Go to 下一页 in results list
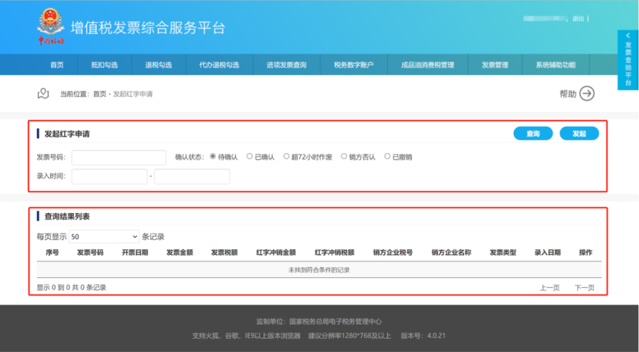This screenshot has height=352, width=639. (x=584, y=288)
